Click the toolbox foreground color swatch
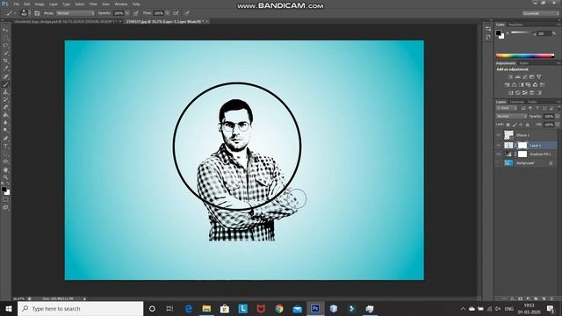Screen dimensions: 562x316 click(x=4, y=190)
